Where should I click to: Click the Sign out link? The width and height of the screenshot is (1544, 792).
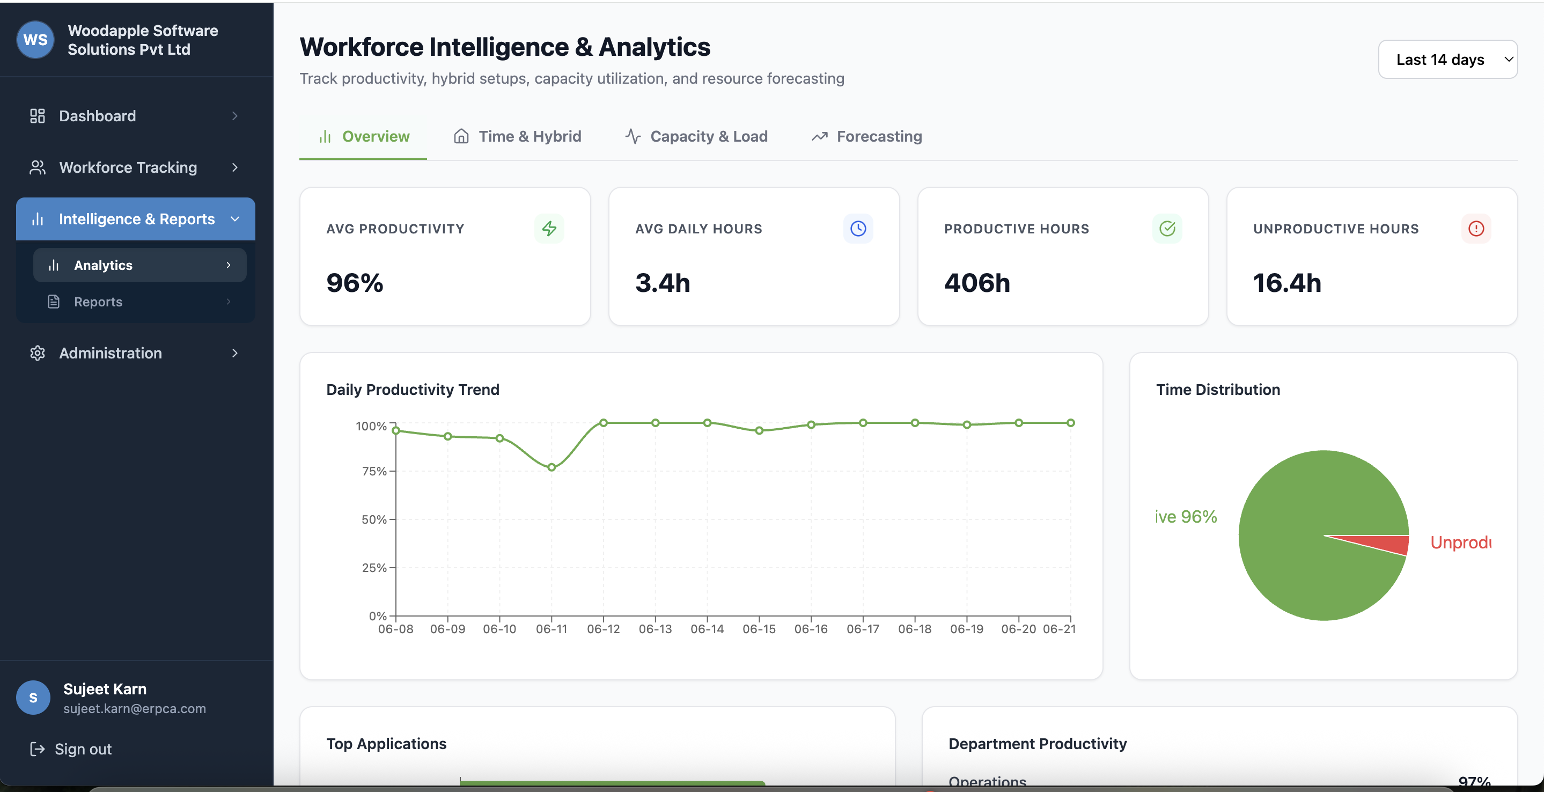[x=71, y=749]
